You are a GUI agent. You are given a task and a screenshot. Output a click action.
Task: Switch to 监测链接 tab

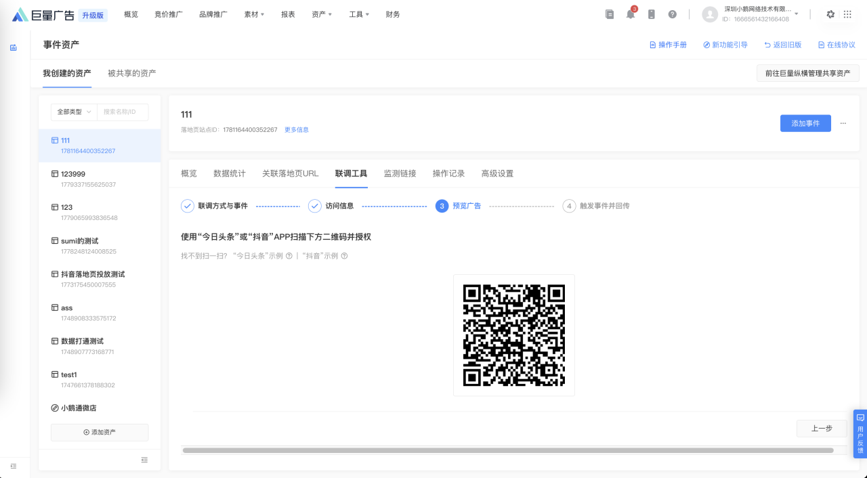[400, 173]
